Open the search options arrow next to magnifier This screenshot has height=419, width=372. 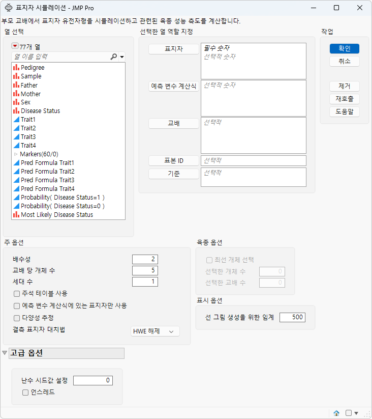[x=122, y=57]
